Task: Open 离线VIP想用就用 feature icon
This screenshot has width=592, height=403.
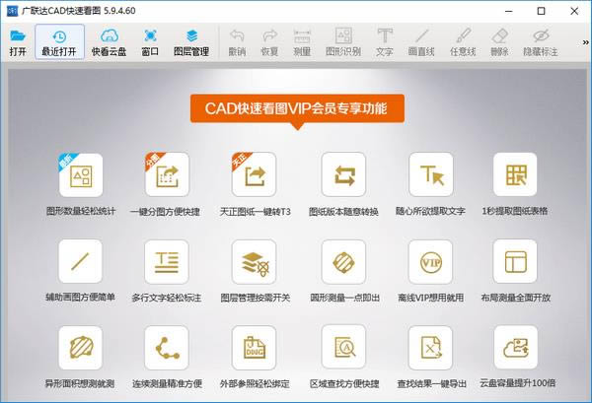Action: pos(430,262)
